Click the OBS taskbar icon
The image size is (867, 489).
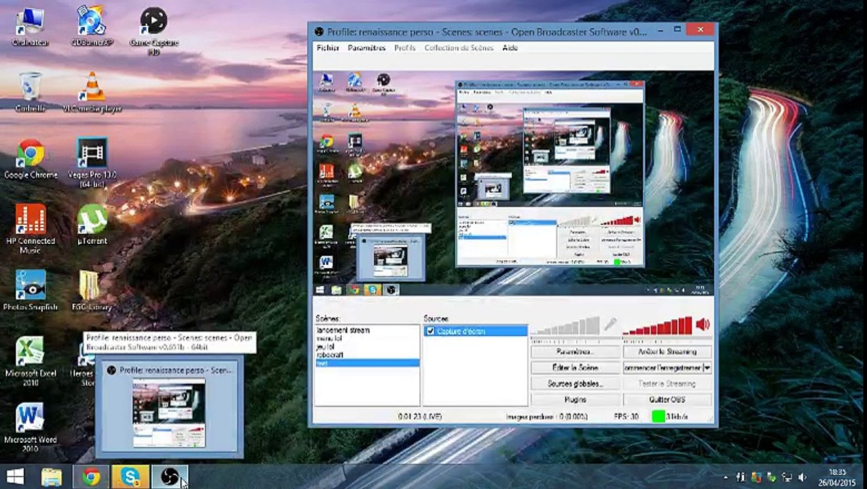point(170,477)
